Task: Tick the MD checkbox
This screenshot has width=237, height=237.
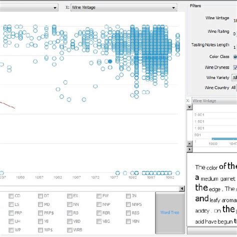Action: coord(40,204)
